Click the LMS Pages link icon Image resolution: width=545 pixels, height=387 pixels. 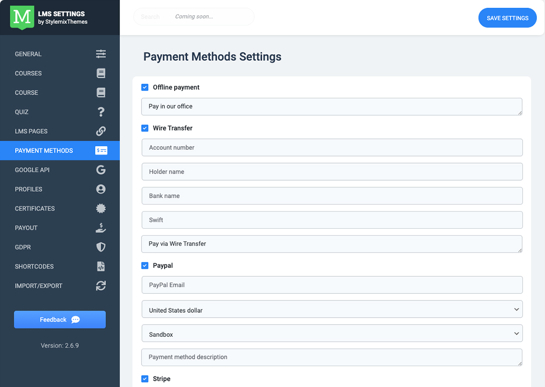pyautogui.click(x=101, y=131)
